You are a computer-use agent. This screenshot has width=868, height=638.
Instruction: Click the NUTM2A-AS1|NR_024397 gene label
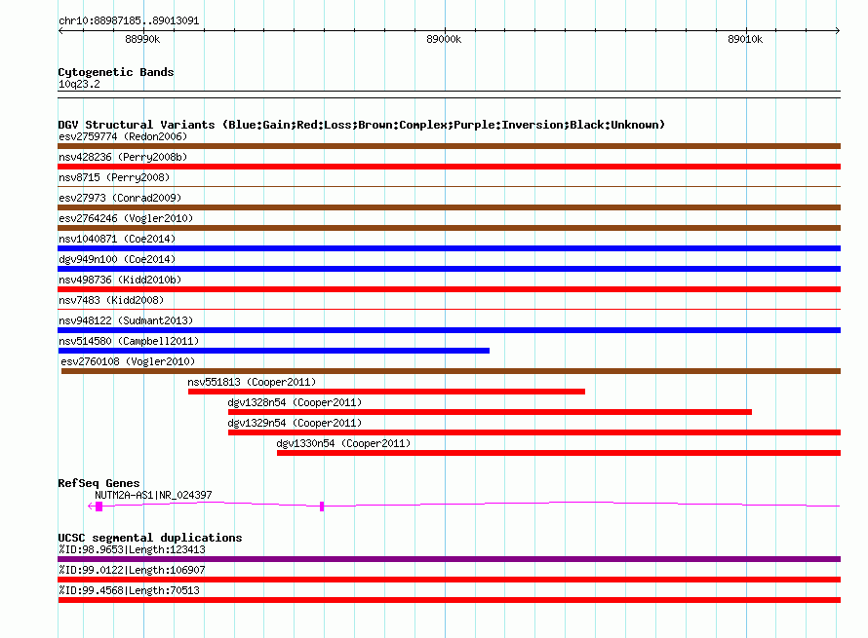point(153,495)
